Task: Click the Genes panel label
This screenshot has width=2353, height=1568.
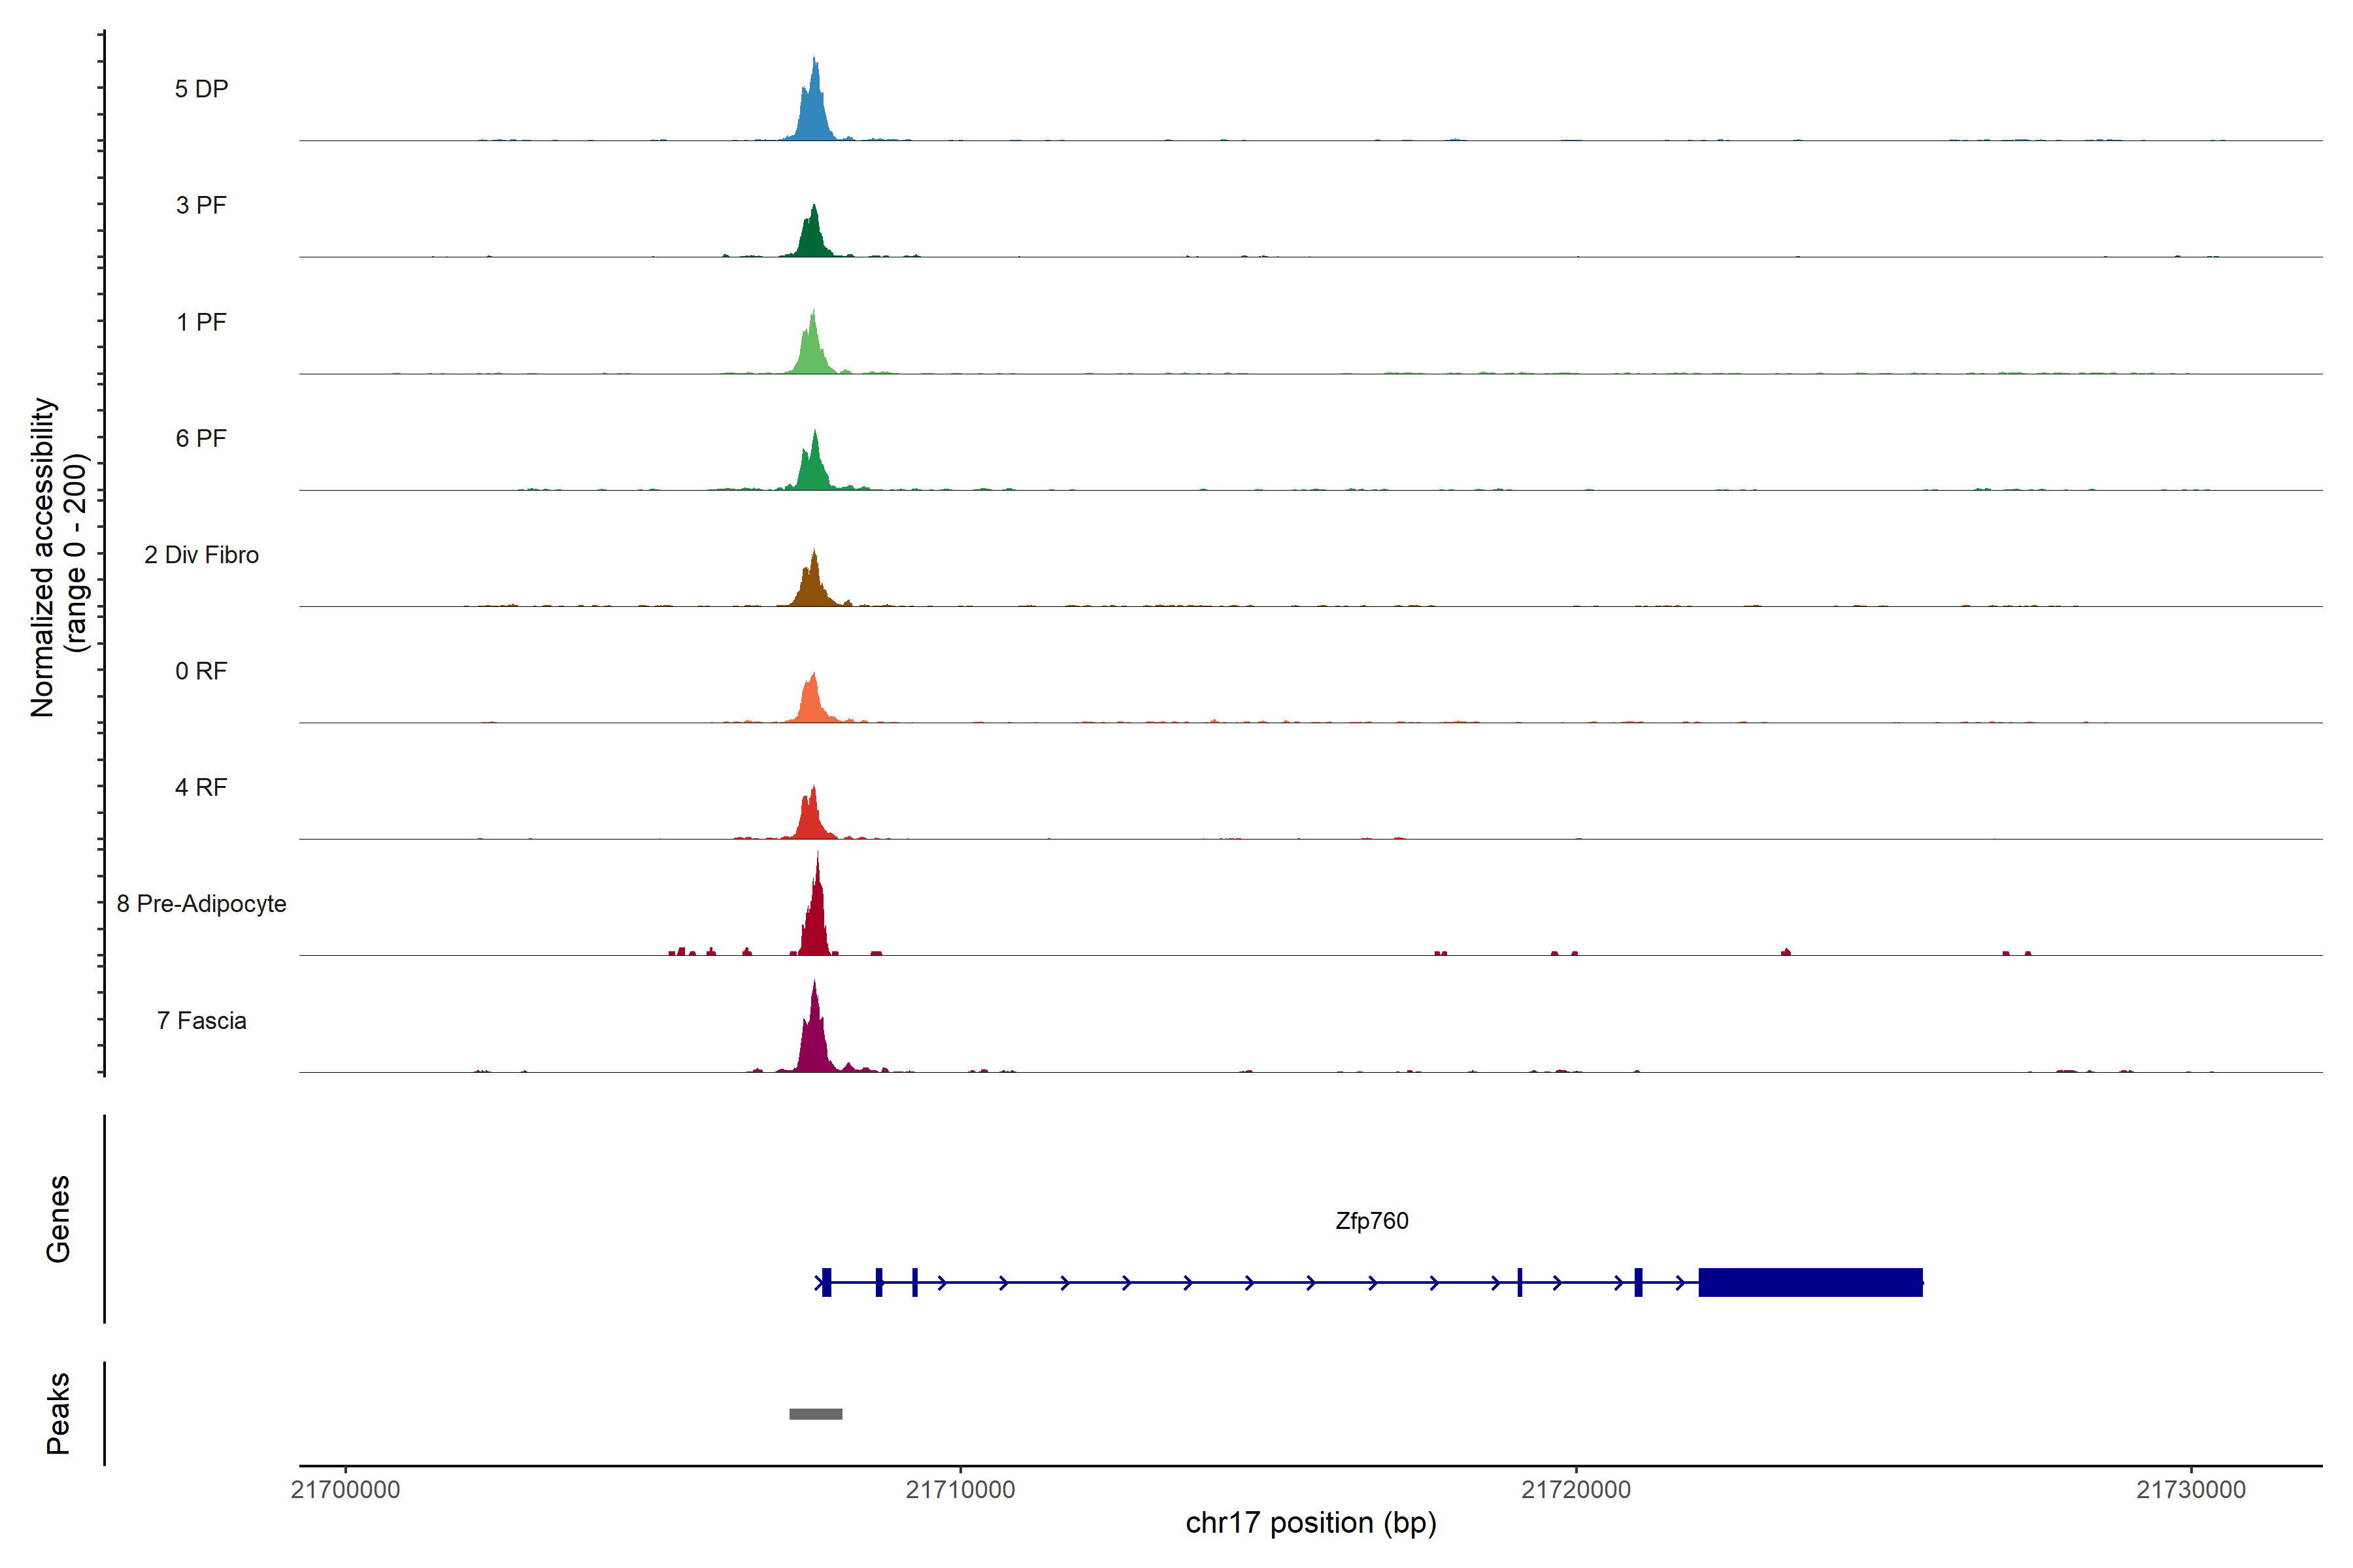Action: pyautogui.click(x=58, y=1219)
